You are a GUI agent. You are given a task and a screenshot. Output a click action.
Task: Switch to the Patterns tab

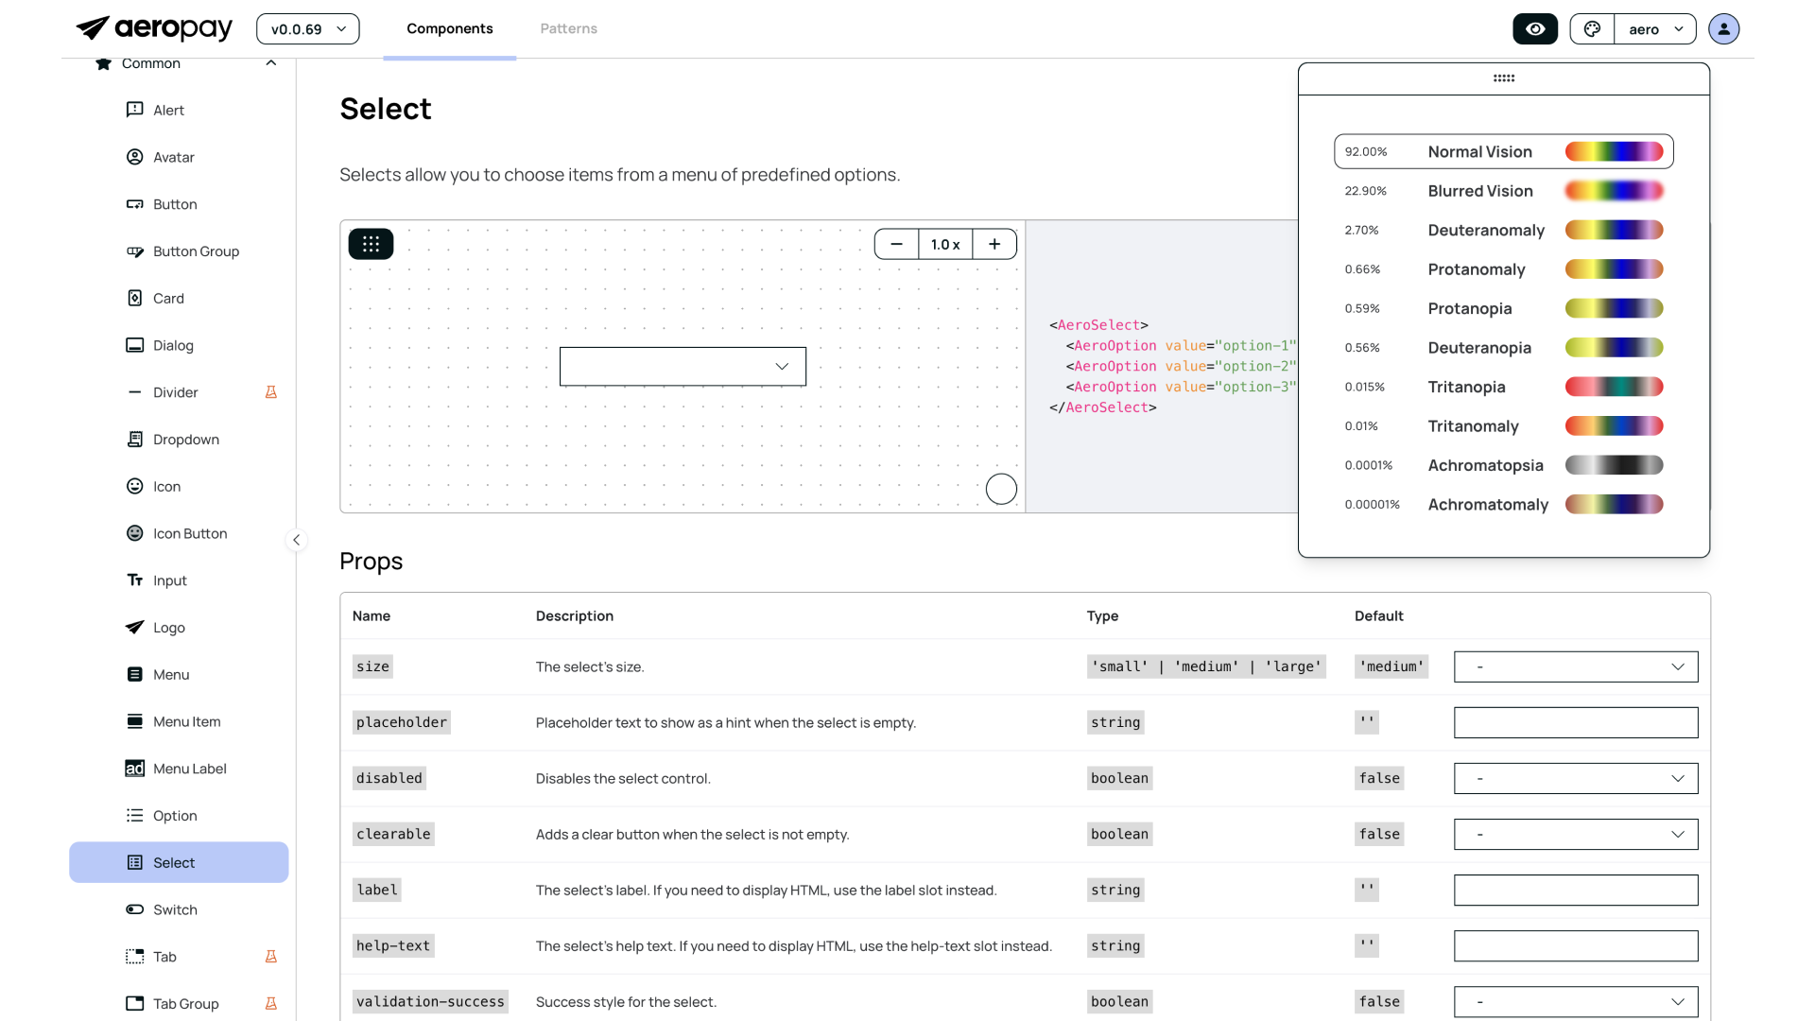[x=568, y=28]
